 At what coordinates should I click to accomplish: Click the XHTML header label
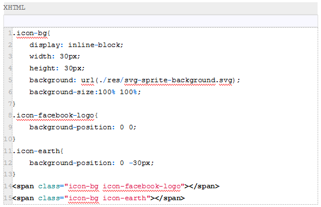point(14,7)
